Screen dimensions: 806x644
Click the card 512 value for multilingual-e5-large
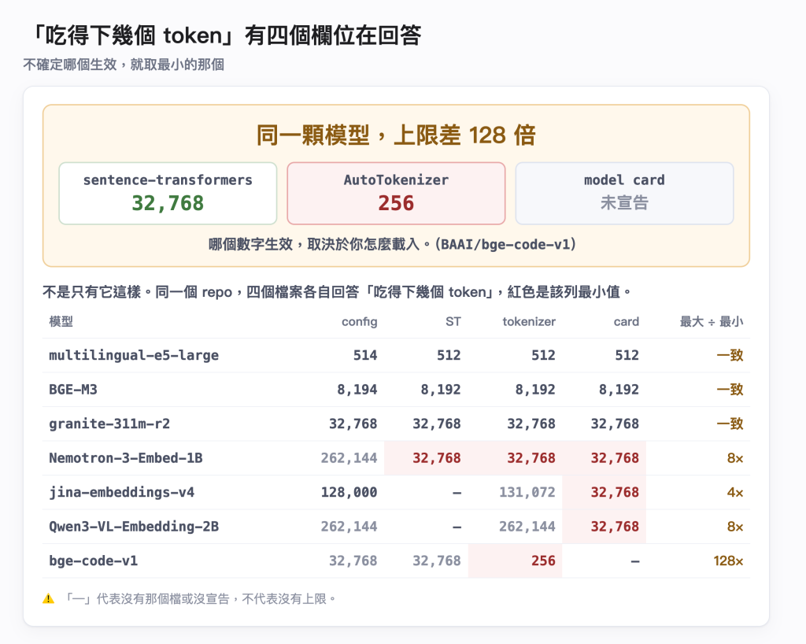click(x=627, y=355)
